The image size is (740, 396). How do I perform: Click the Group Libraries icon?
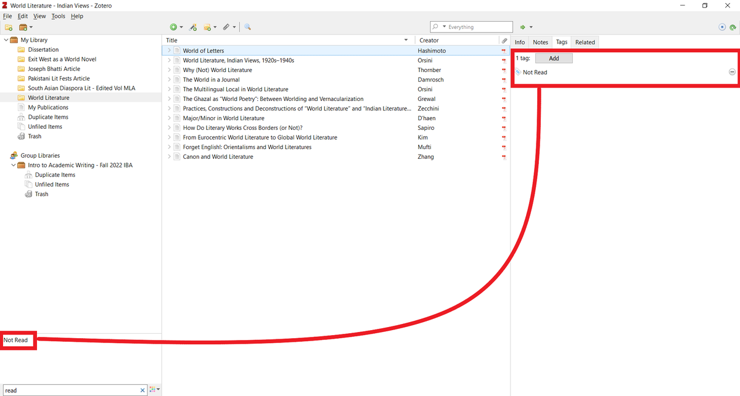click(13, 155)
